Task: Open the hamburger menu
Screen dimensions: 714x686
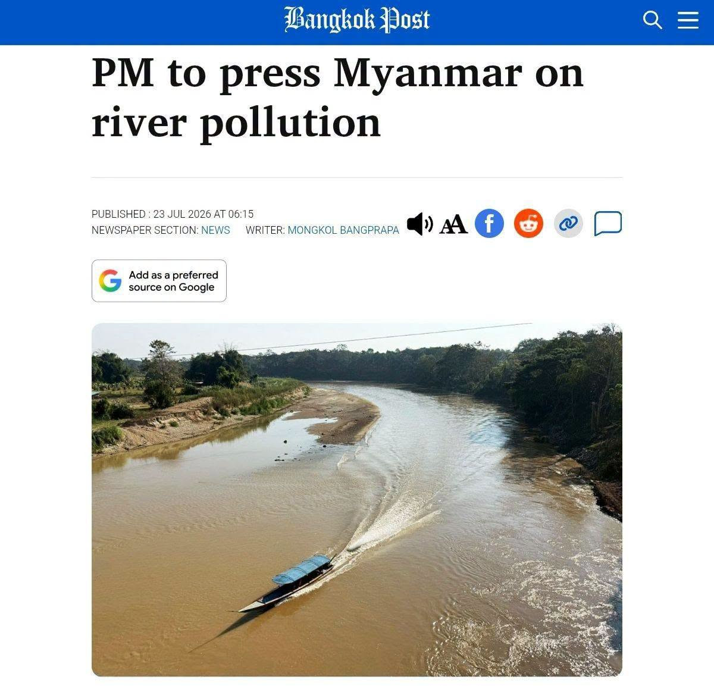Action: (x=688, y=20)
